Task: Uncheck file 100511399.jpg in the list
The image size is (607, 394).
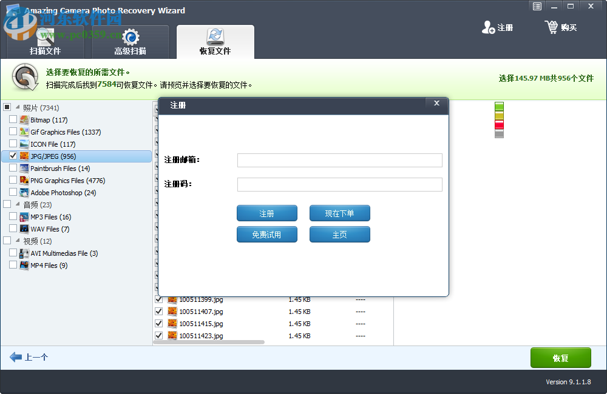Action: [158, 299]
